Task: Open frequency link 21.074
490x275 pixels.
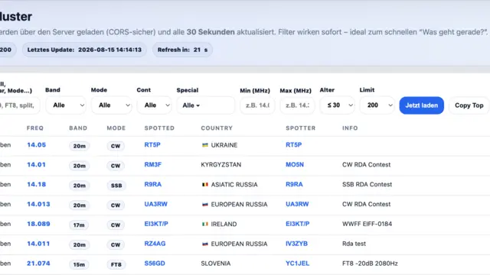Action: pyautogui.click(x=38, y=264)
